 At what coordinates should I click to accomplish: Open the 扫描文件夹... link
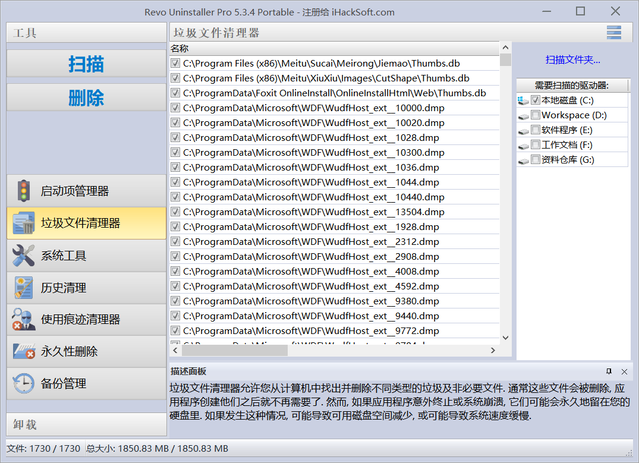click(x=572, y=60)
